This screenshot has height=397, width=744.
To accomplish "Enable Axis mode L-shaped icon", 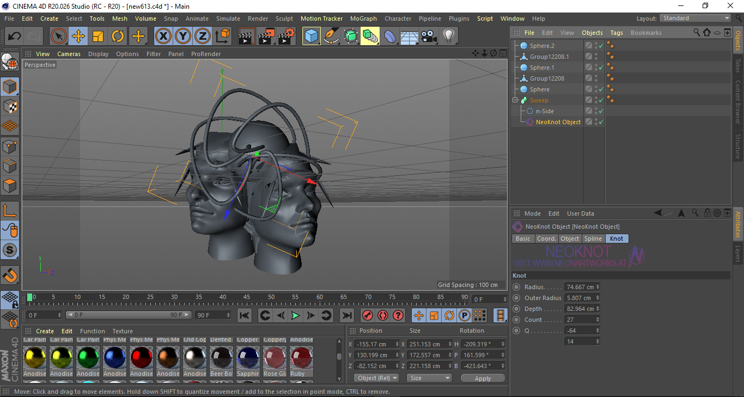I will coord(10,211).
